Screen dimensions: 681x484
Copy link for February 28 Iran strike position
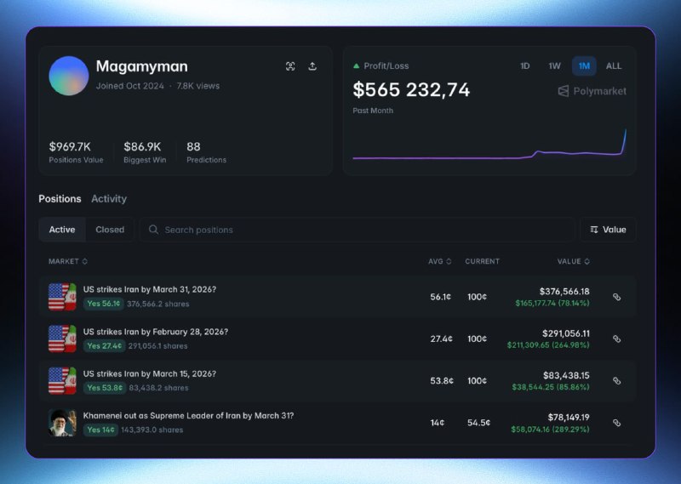click(x=617, y=339)
